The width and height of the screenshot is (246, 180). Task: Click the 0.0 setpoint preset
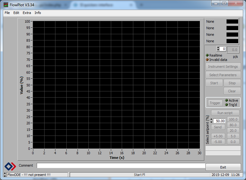pos(233,142)
